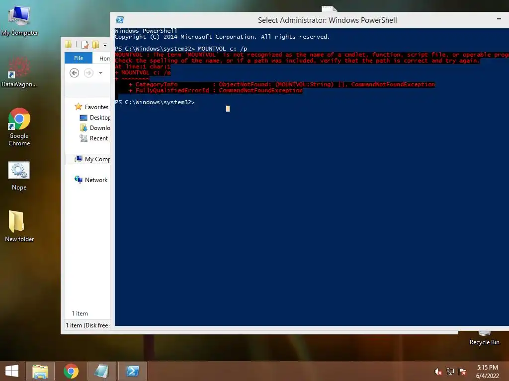Click the Explorer back arrow button
The width and height of the screenshot is (509, 381).
click(75, 73)
